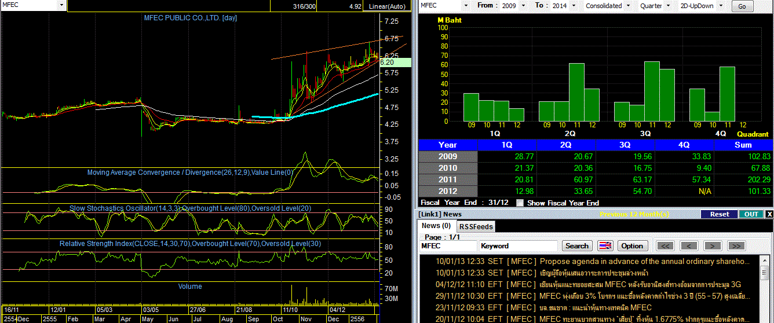The image size is (774, 323).
Task: Open the To year 2014 dropdown
Action: [x=573, y=5]
